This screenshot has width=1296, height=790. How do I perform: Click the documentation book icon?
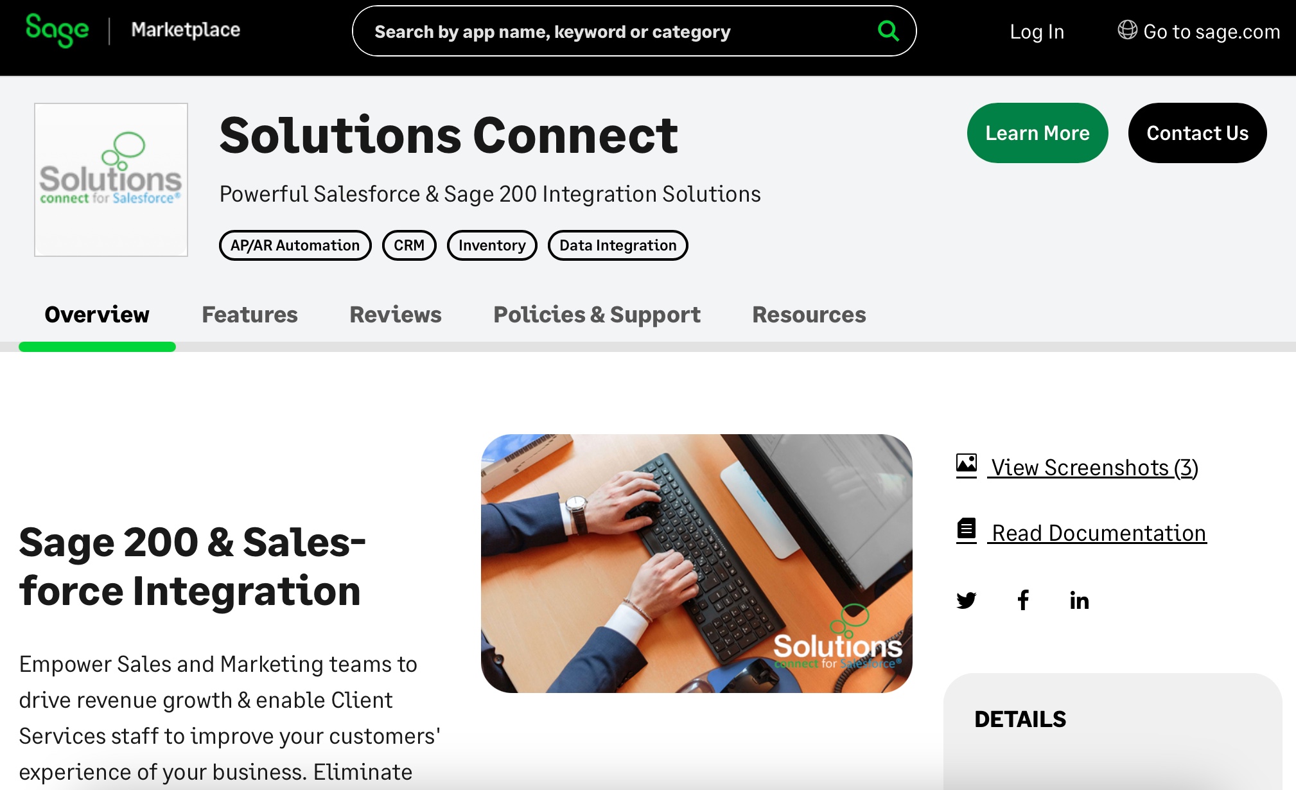coord(967,529)
